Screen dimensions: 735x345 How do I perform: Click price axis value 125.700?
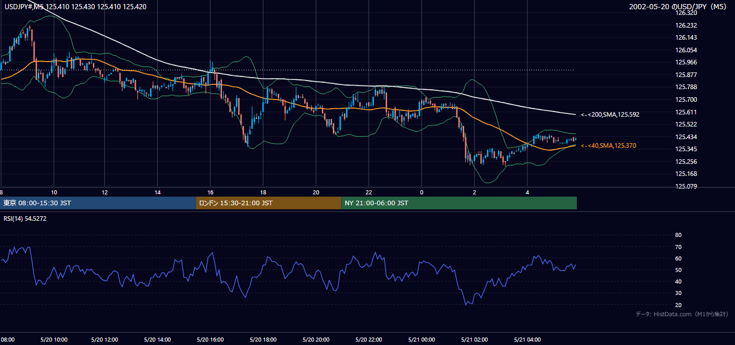click(687, 100)
